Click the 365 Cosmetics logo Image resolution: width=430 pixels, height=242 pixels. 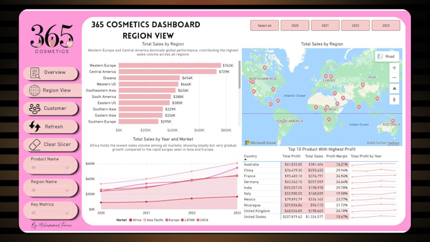click(52, 39)
